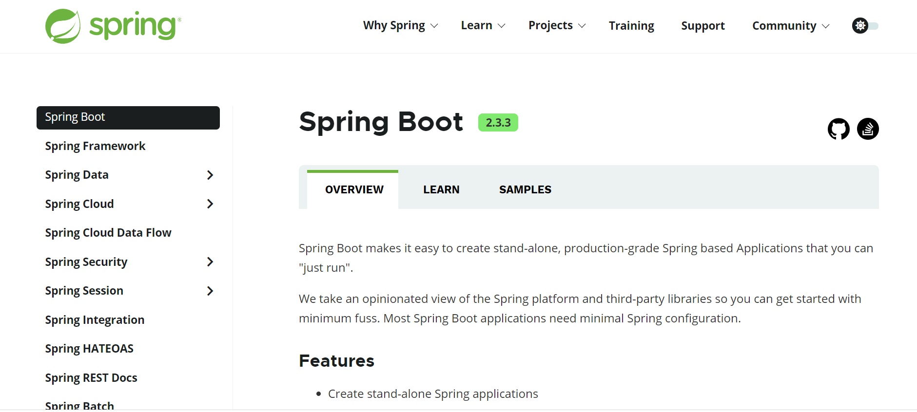
Task: Open the Projects dropdown menu
Action: [557, 26]
